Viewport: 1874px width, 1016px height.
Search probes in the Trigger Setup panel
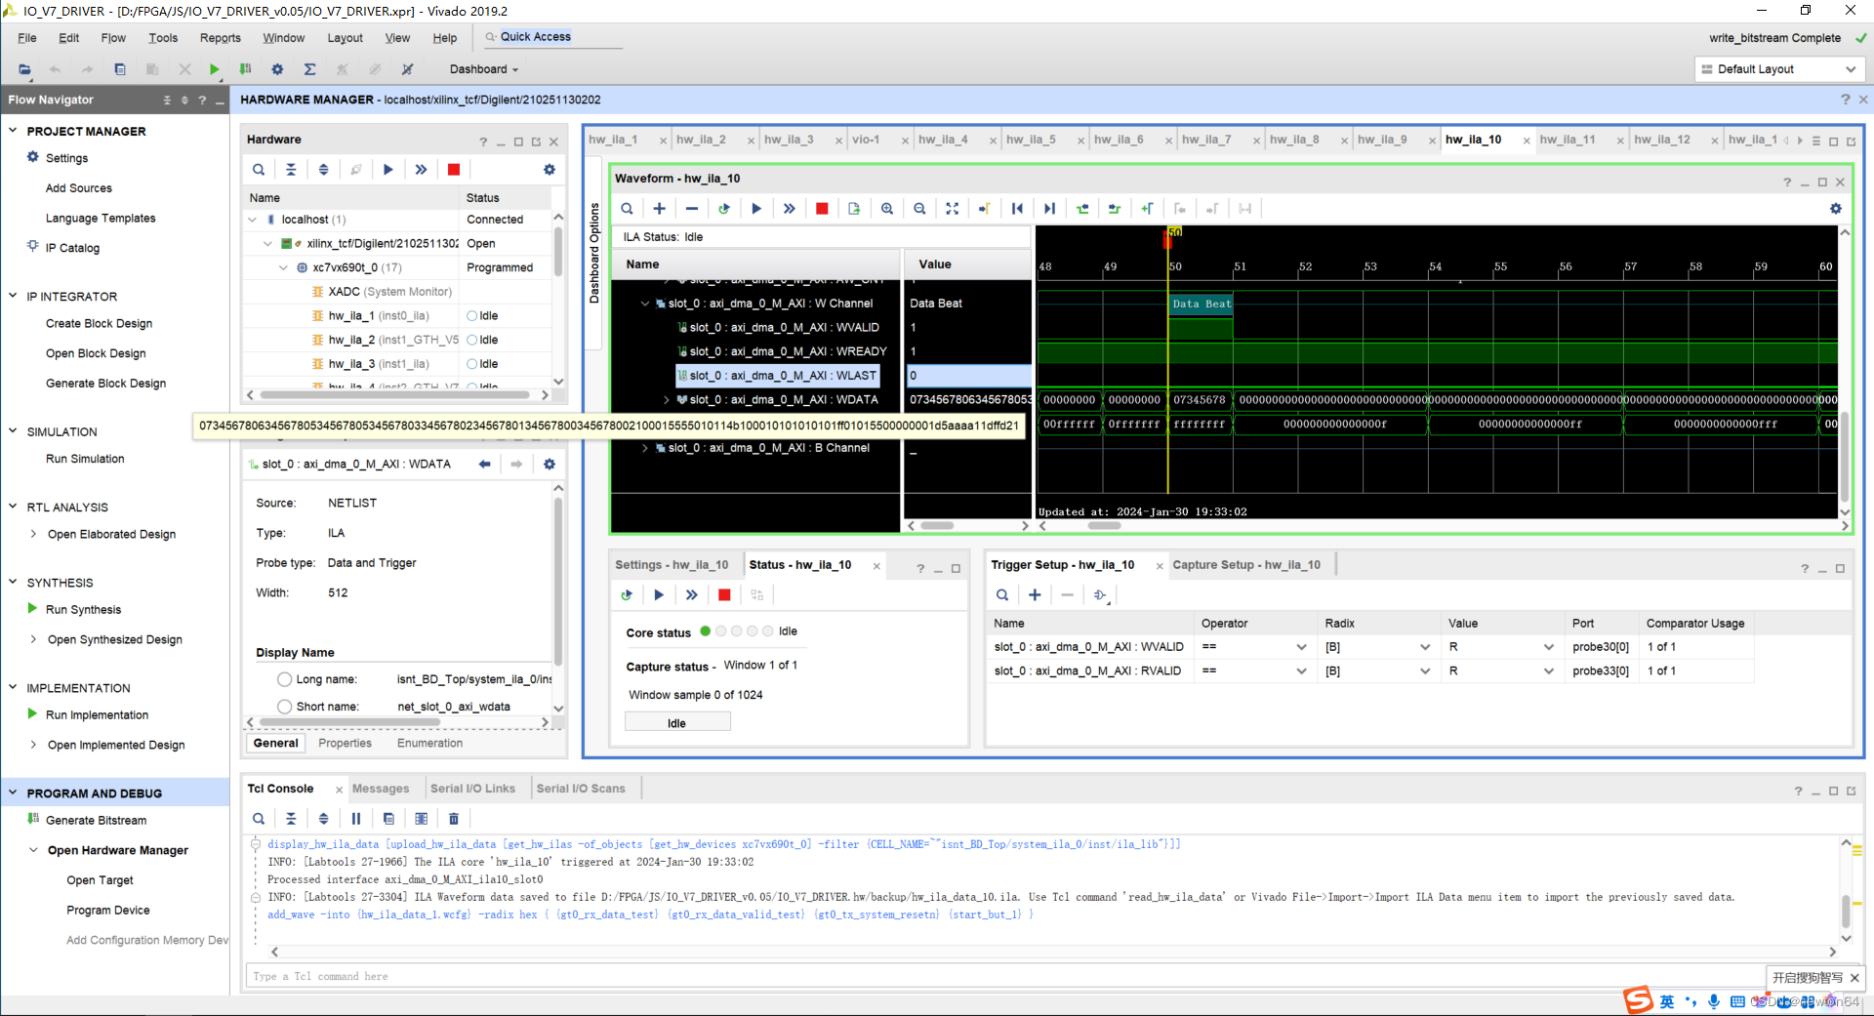coord(1001,594)
